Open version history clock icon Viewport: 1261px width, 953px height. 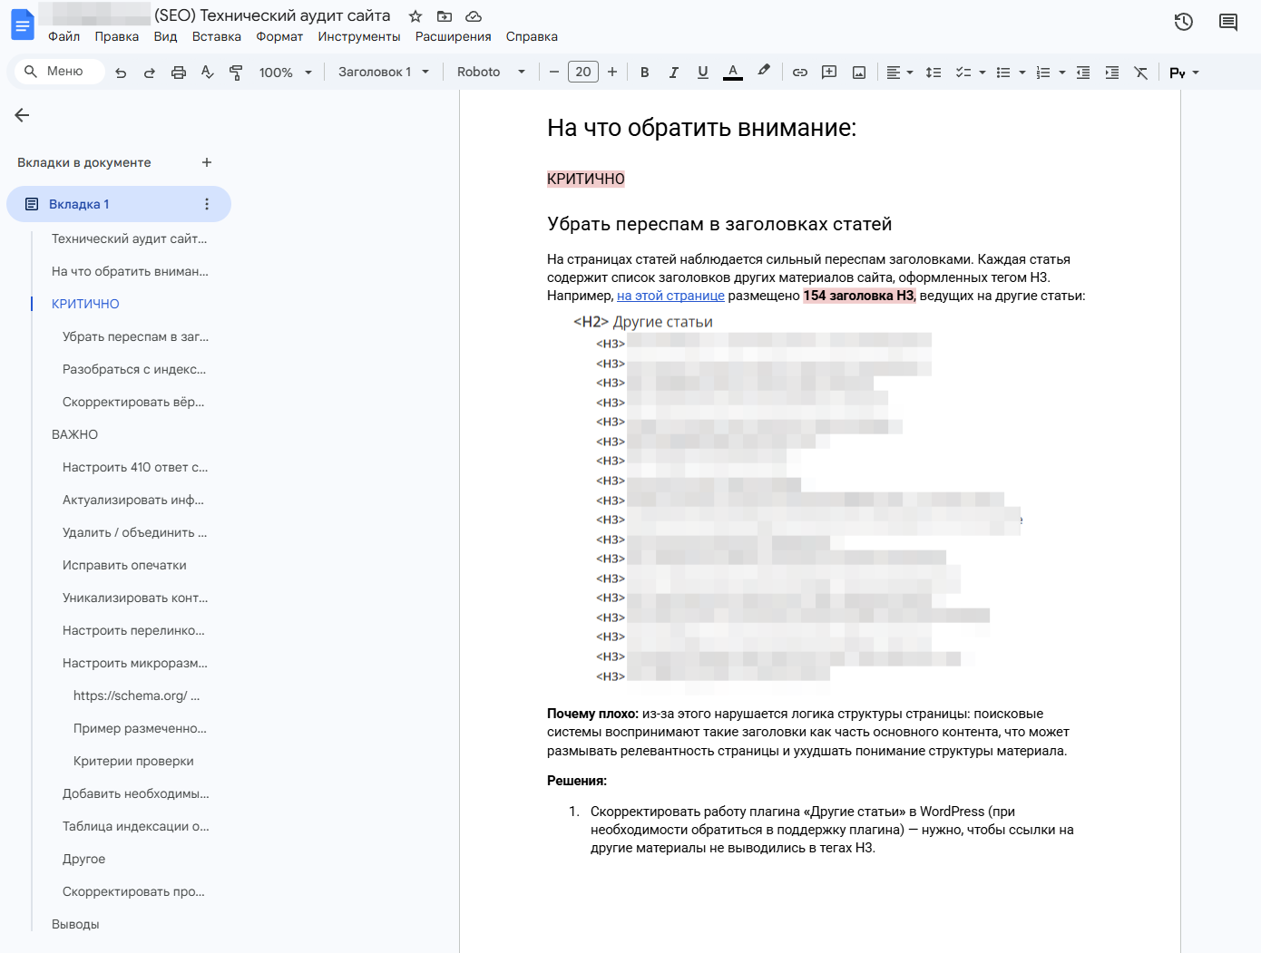pos(1183,22)
